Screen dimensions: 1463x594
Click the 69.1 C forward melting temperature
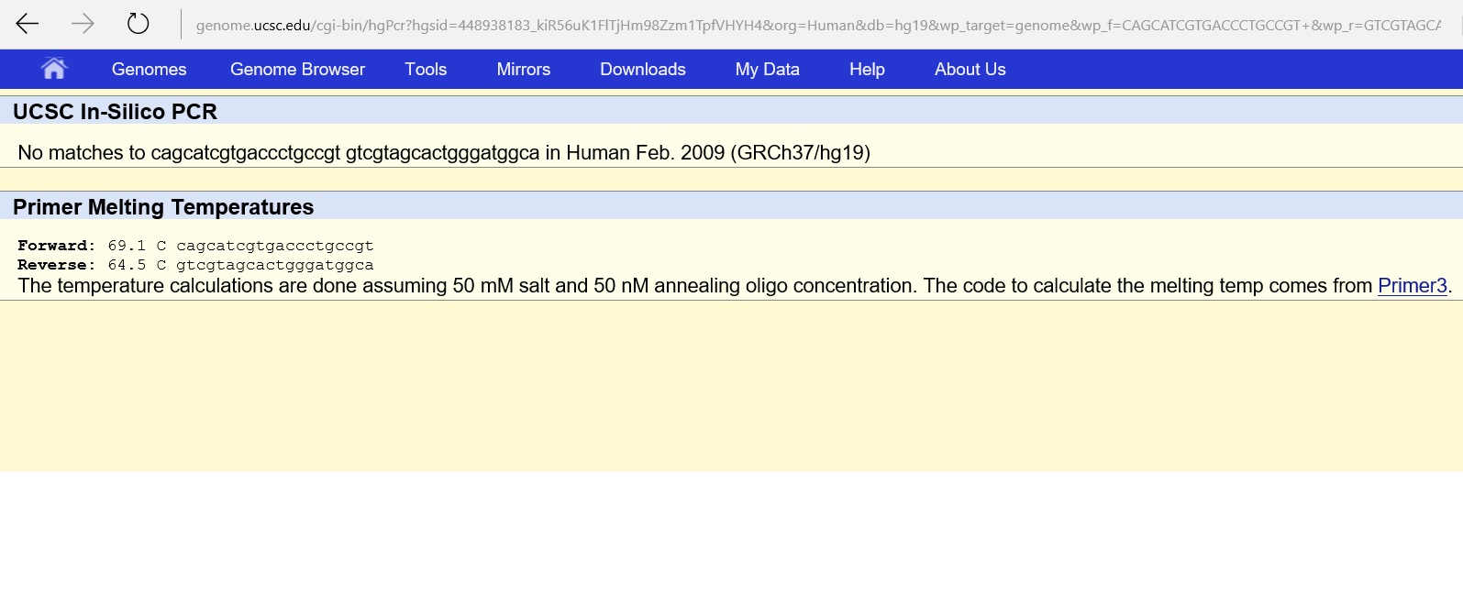[136, 246]
